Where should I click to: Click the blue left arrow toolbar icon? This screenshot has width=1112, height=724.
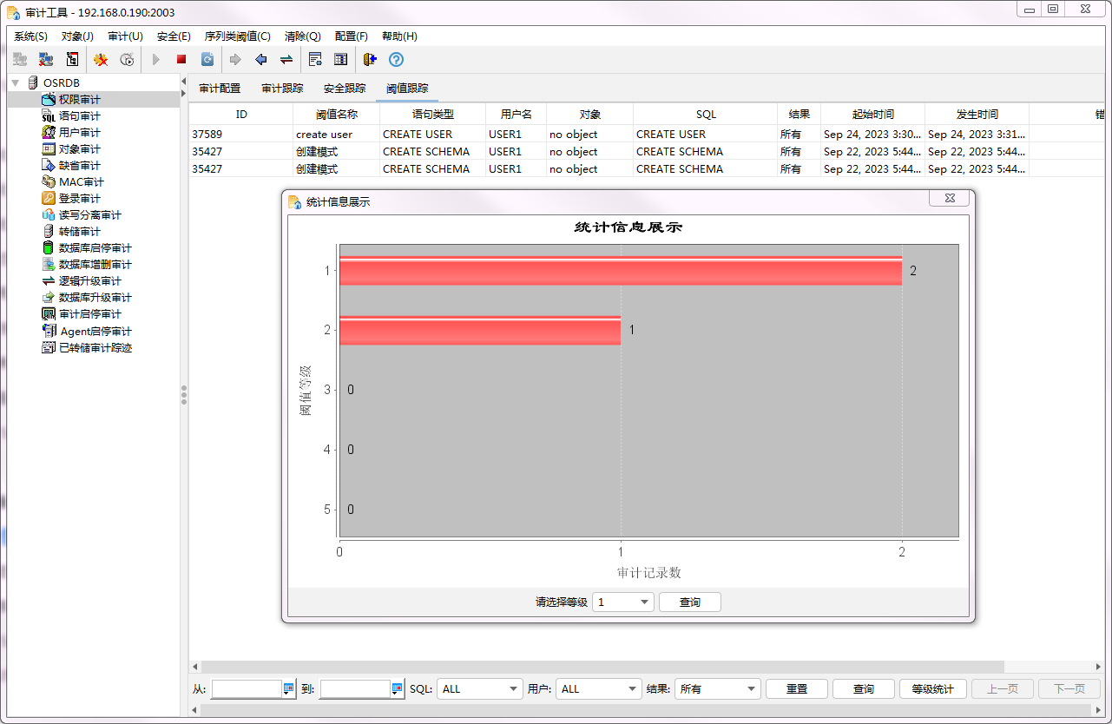(x=260, y=60)
